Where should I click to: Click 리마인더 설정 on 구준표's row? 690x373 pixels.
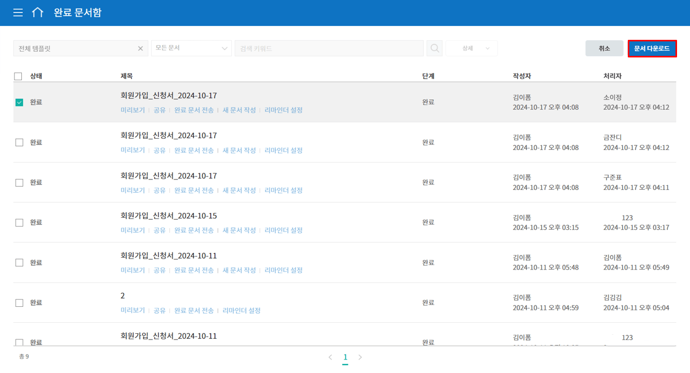tap(284, 190)
